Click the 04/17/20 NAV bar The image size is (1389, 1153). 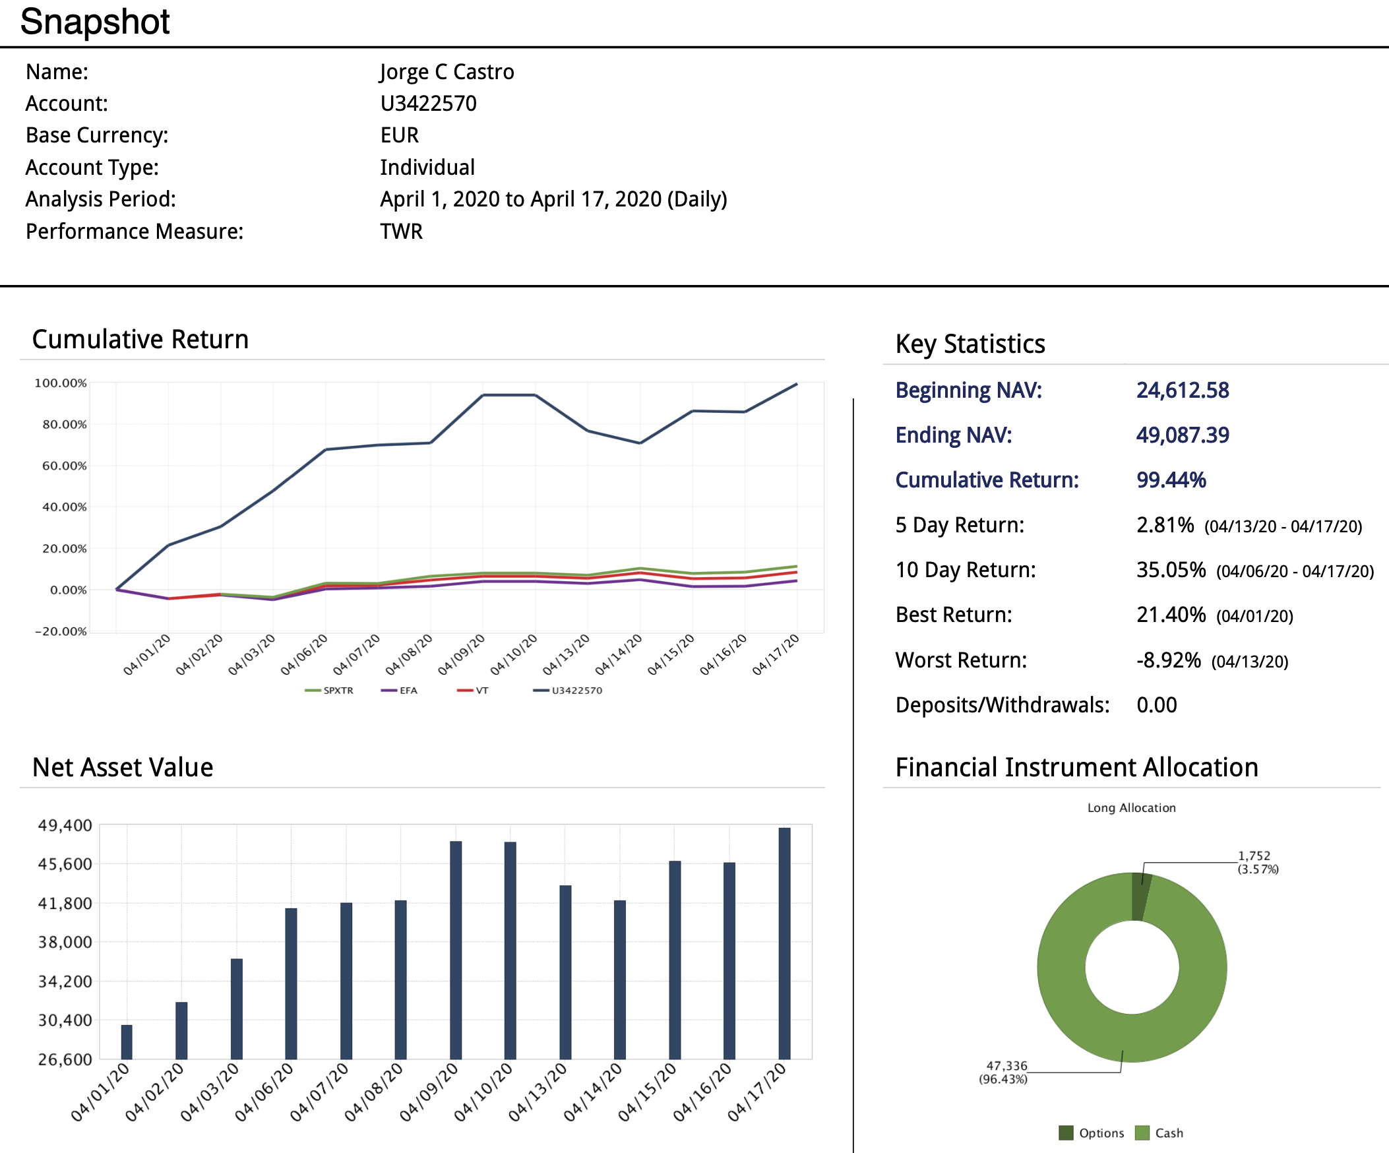point(784,943)
